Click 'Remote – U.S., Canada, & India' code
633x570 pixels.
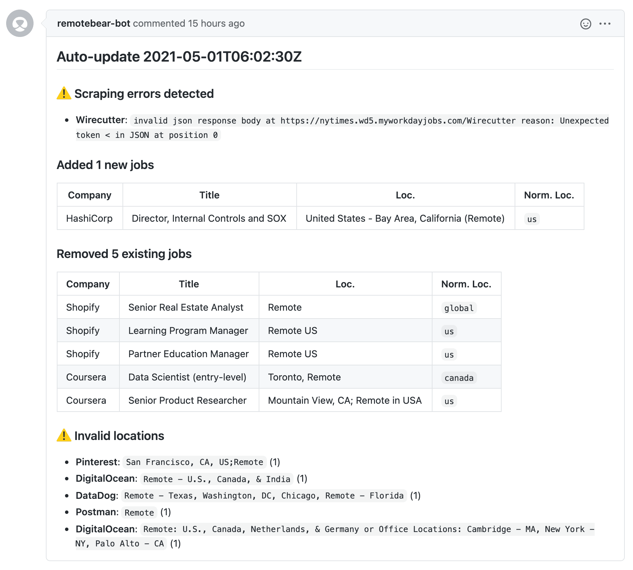217,479
